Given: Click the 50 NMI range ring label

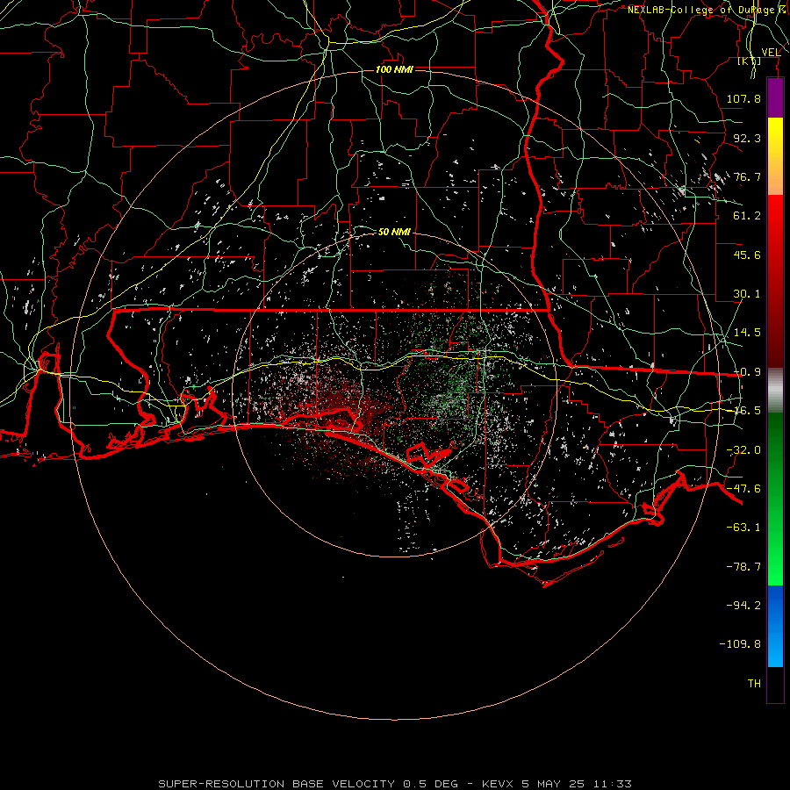Looking at the screenshot, I should pyautogui.click(x=394, y=232).
